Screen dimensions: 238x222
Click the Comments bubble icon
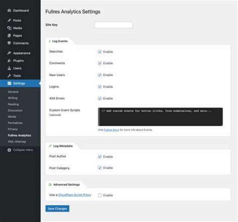point(9,43)
